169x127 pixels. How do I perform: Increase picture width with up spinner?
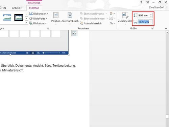click(x=151, y=21)
